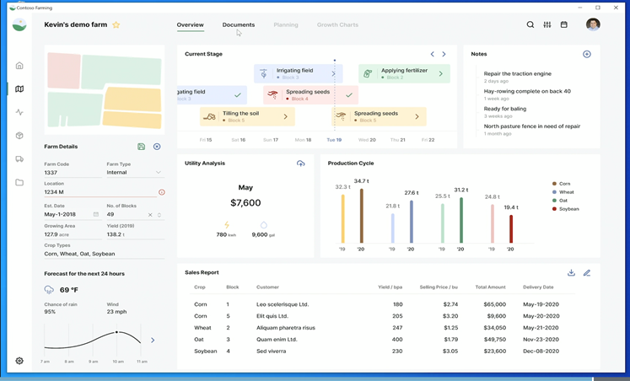Select the map icon in sidebar
The height and width of the screenshot is (381, 630).
(19, 89)
